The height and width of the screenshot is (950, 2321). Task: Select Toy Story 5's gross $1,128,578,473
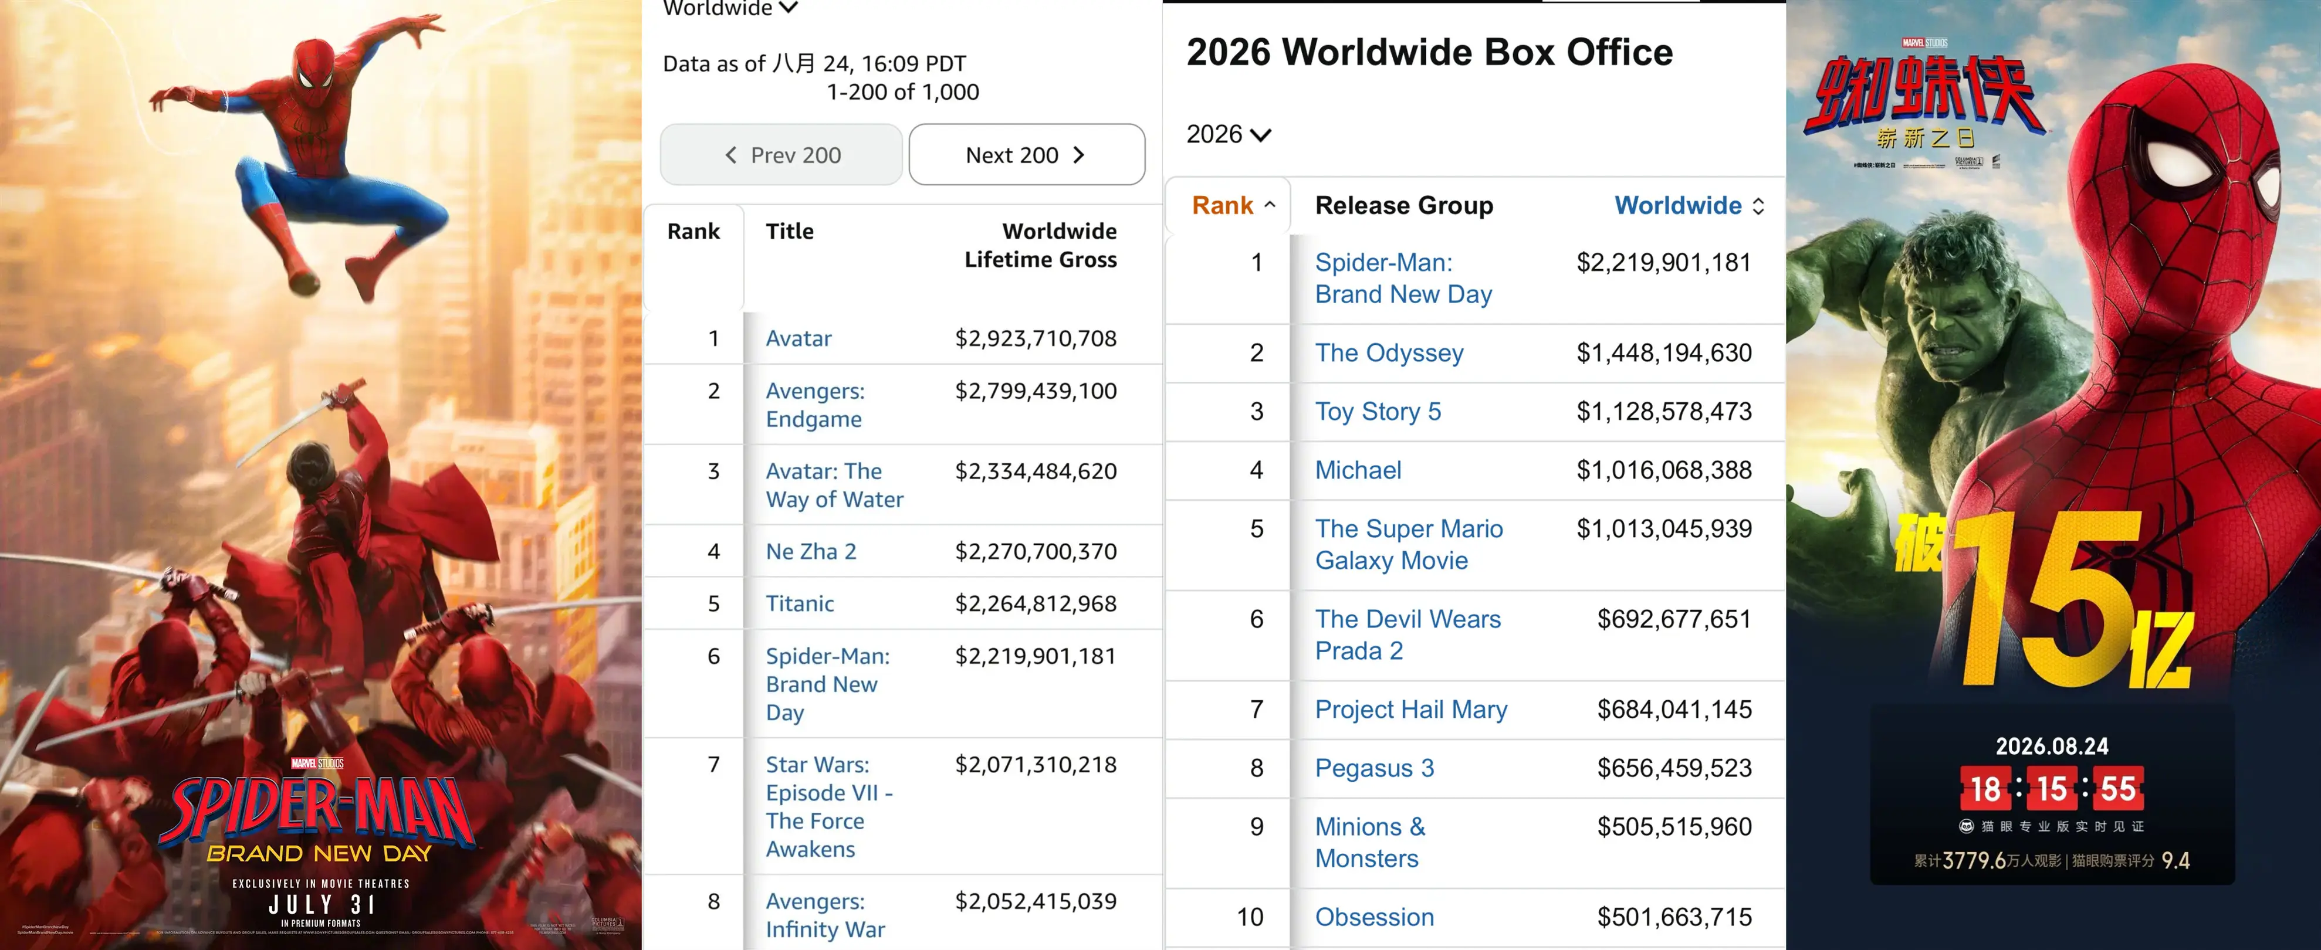coord(1664,412)
